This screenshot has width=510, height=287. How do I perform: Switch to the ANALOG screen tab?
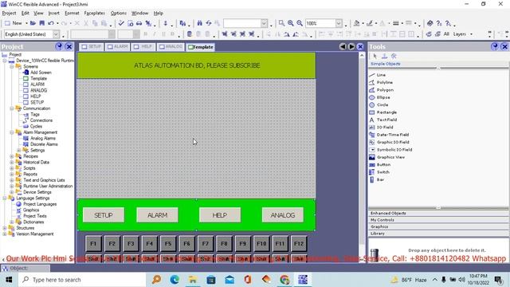tap(171, 47)
